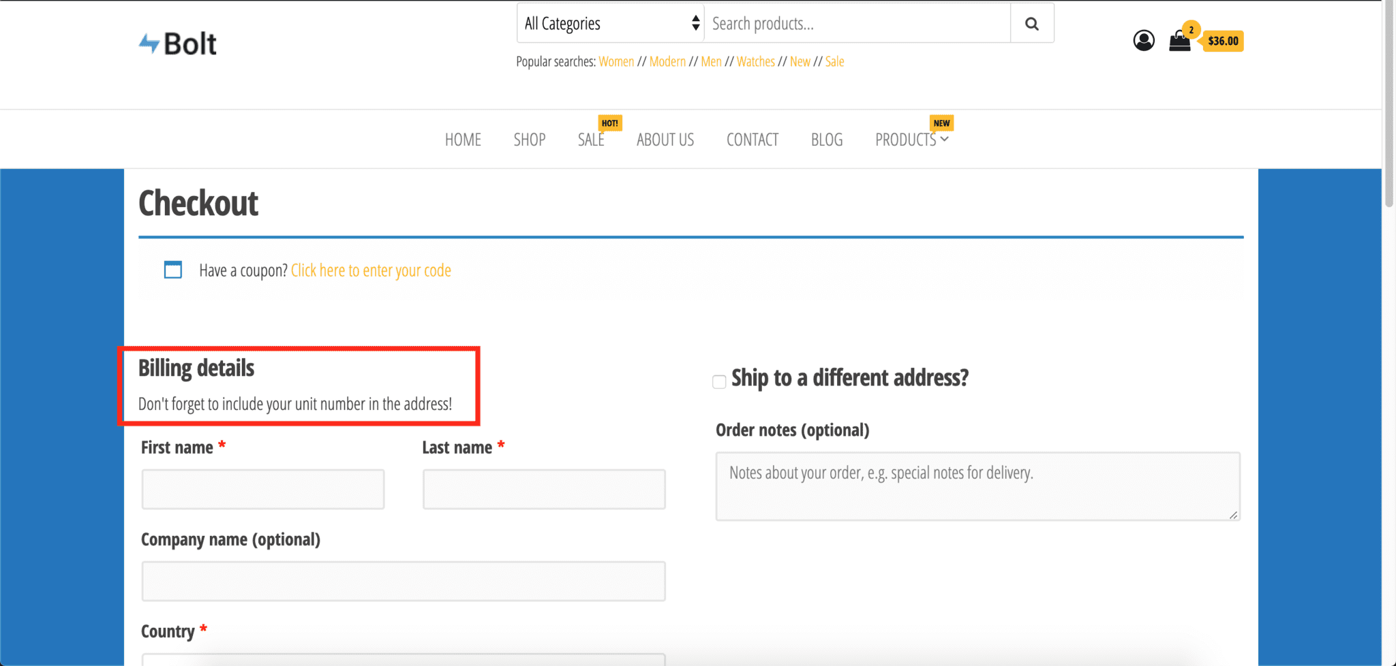The image size is (1396, 666).
Task: Select the Modern popular search link
Action: (667, 61)
